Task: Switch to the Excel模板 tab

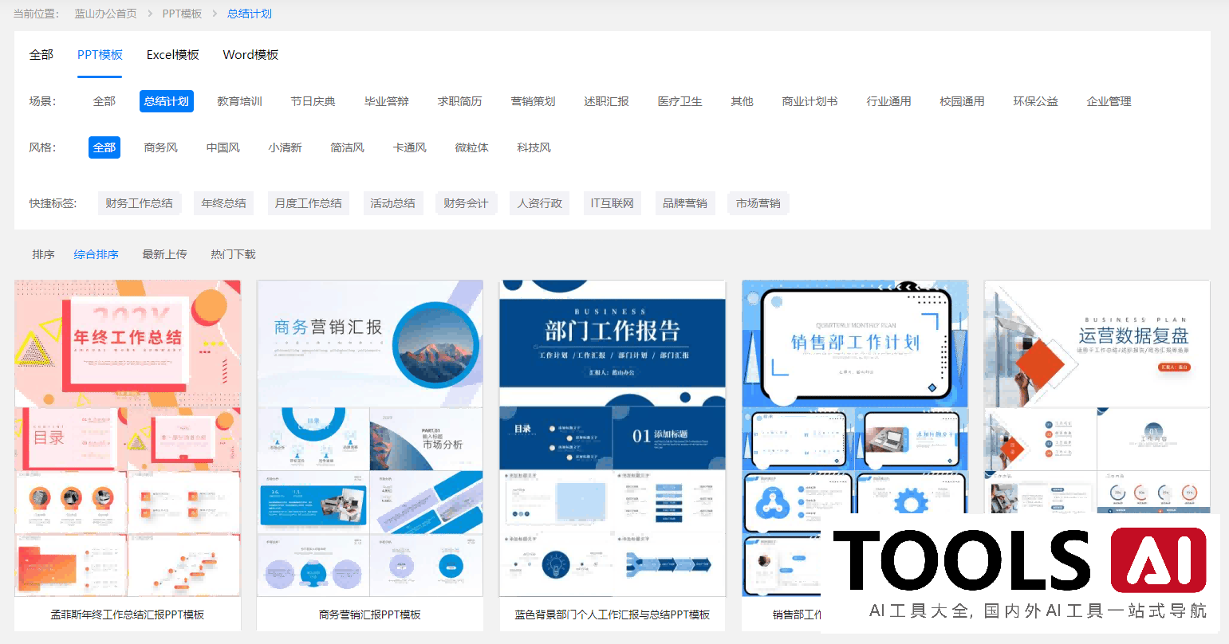Action: coord(172,54)
